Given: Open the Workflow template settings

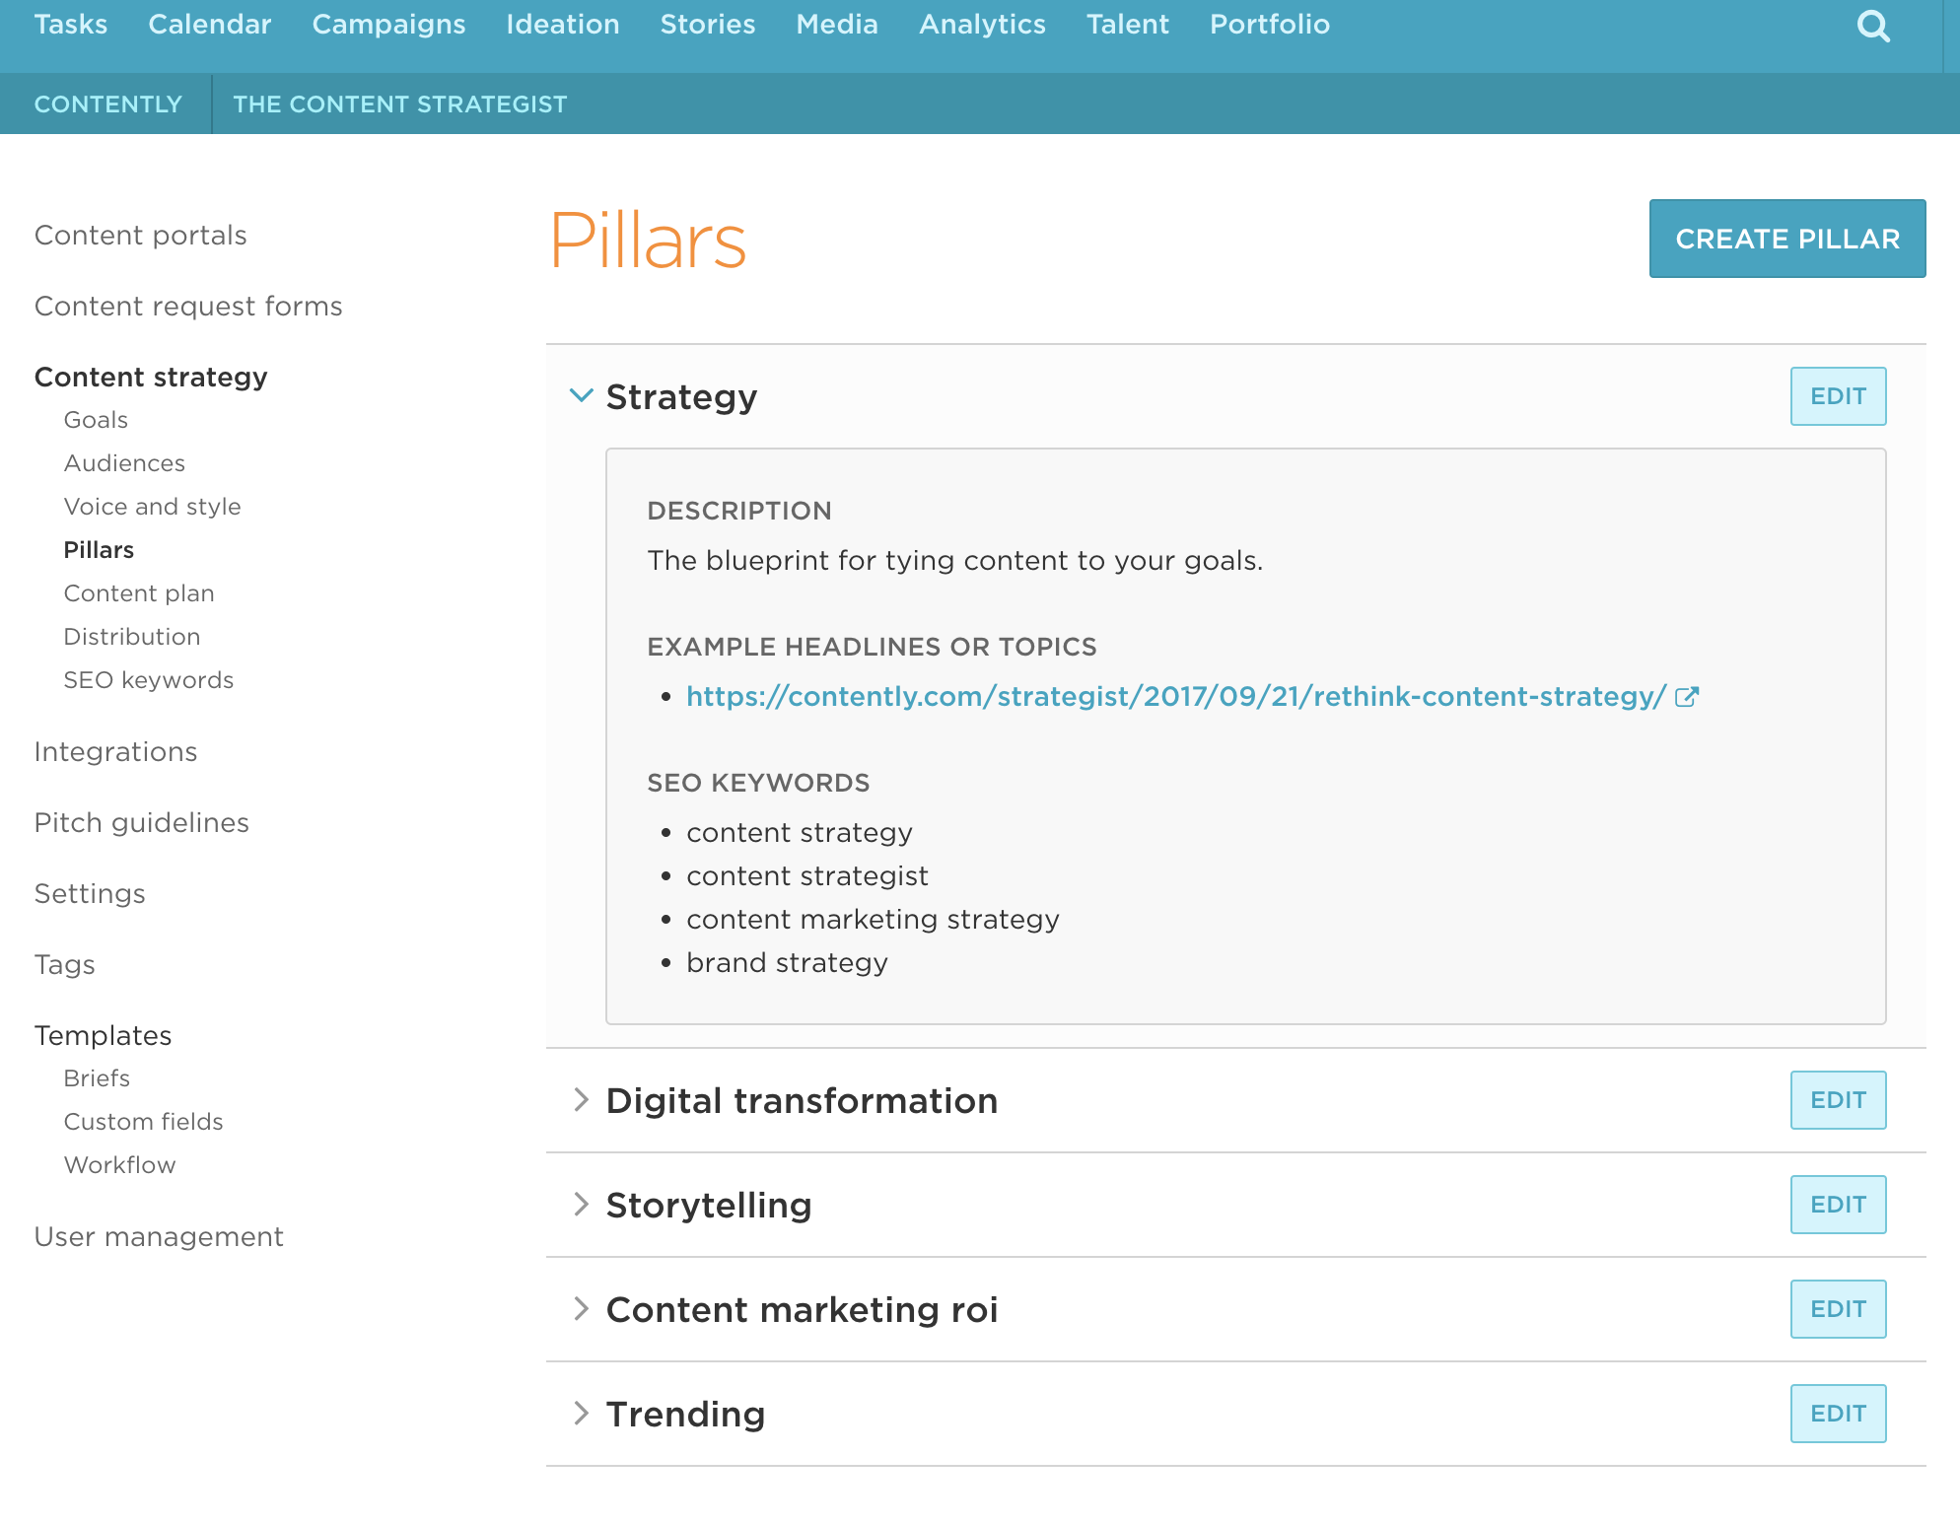Looking at the screenshot, I should tap(119, 1164).
